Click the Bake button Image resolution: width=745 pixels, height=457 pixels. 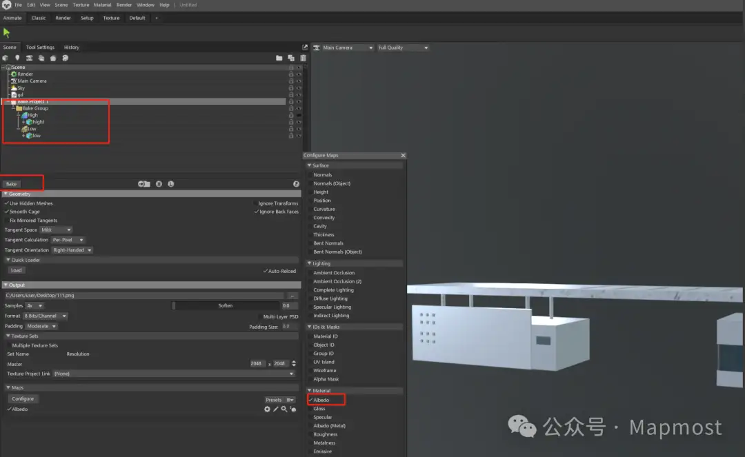(x=12, y=184)
